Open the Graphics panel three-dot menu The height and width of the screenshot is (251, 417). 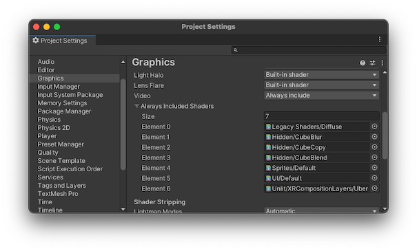(x=383, y=63)
